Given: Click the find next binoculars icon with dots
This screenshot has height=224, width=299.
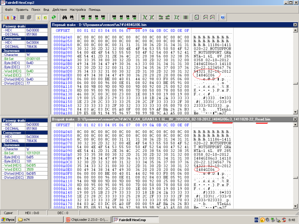Looking at the screenshot, I should (71, 17).
